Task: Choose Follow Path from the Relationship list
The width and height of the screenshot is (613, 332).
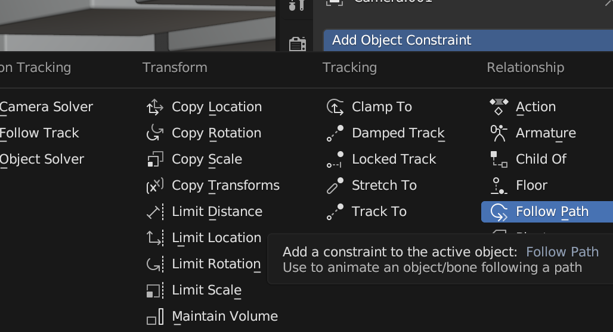Action: click(552, 212)
